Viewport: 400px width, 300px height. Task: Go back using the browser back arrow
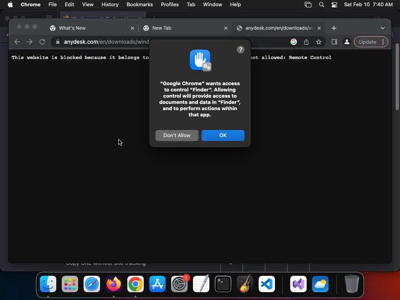click(17, 42)
